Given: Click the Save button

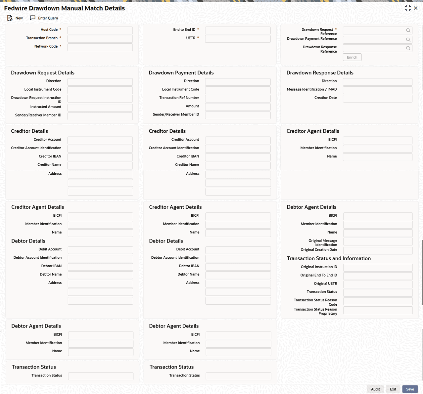Looking at the screenshot, I should pyautogui.click(x=410, y=389).
